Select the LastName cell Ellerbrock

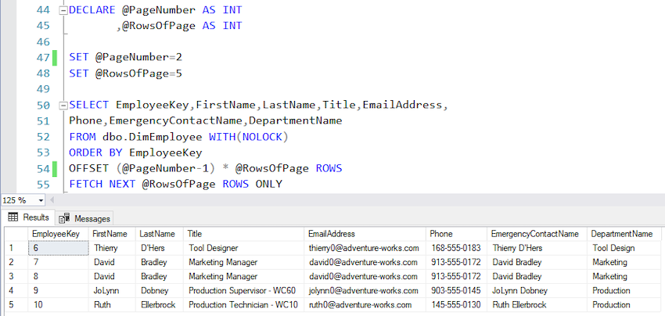[x=160, y=305]
